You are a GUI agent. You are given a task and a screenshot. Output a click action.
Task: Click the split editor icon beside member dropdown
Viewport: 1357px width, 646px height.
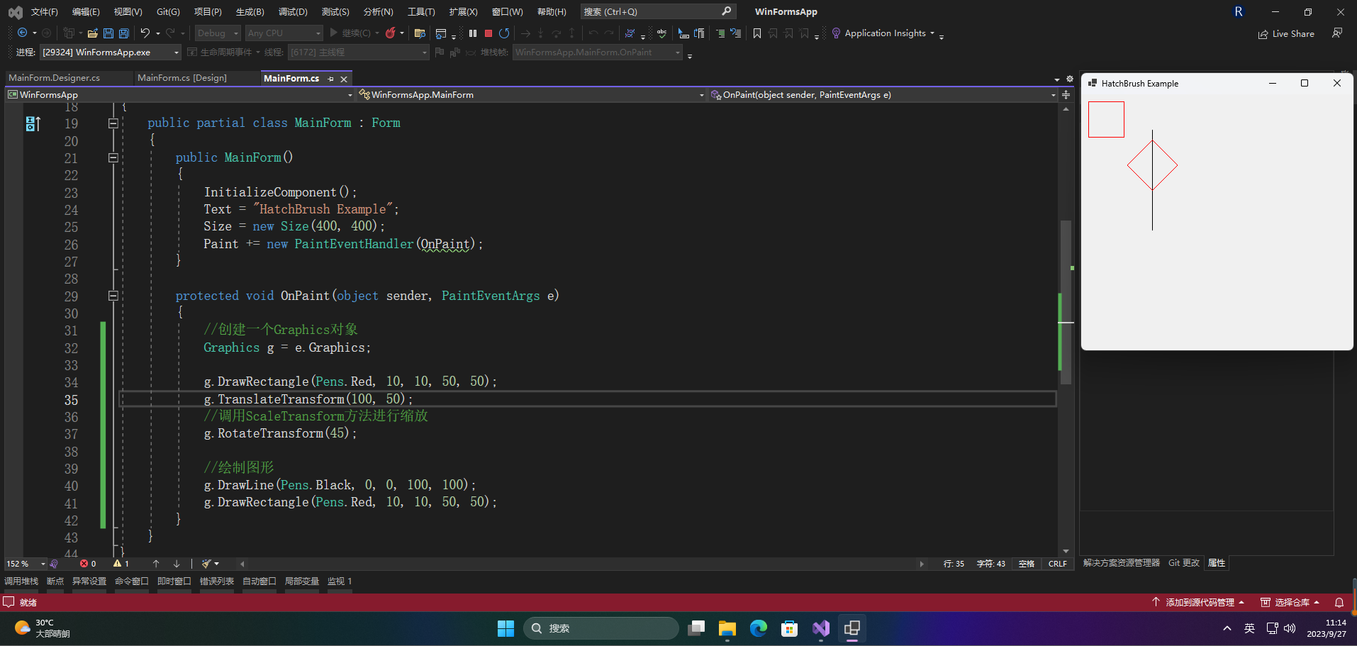1066,94
